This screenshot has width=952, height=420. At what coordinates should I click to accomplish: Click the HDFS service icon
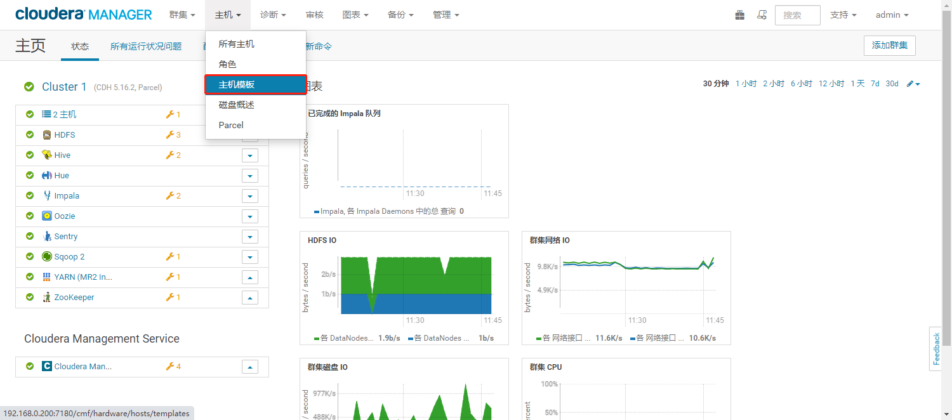[x=47, y=135]
